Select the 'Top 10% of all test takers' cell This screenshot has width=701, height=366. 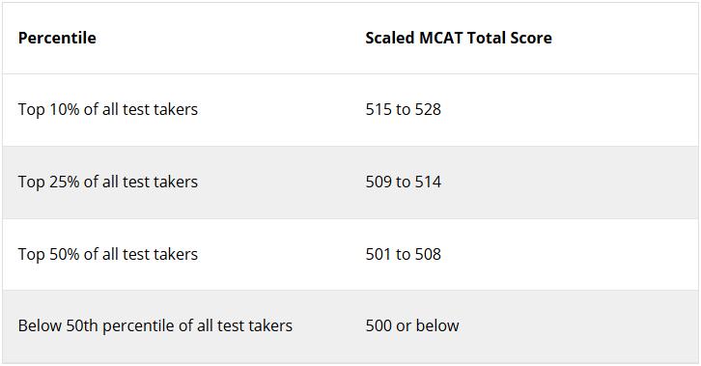[108, 109]
